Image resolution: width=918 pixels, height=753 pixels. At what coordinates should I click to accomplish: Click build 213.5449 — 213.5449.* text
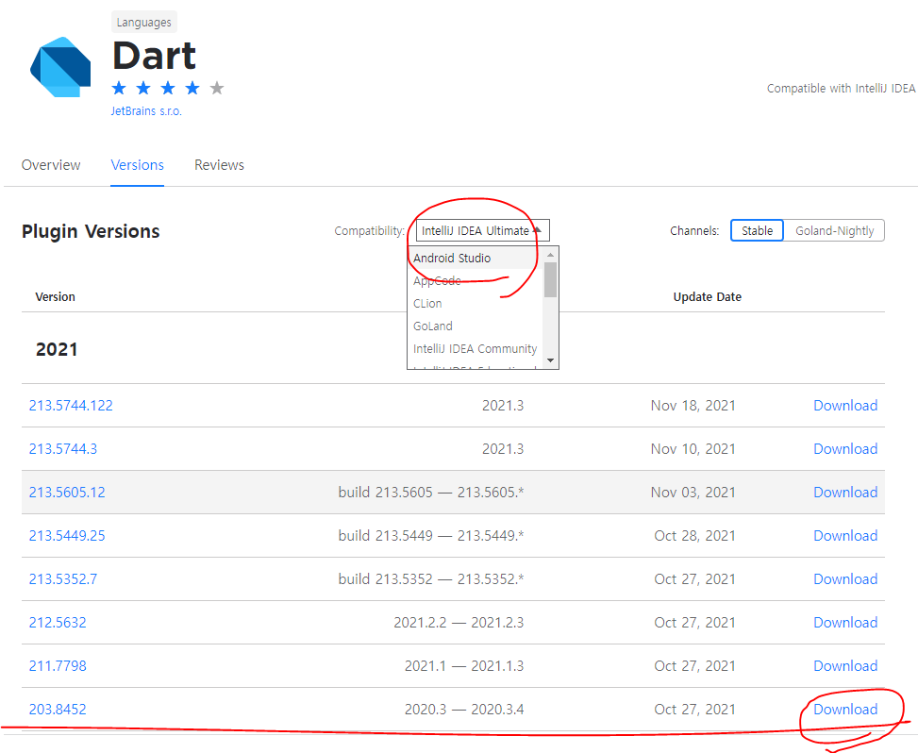[x=431, y=535]
